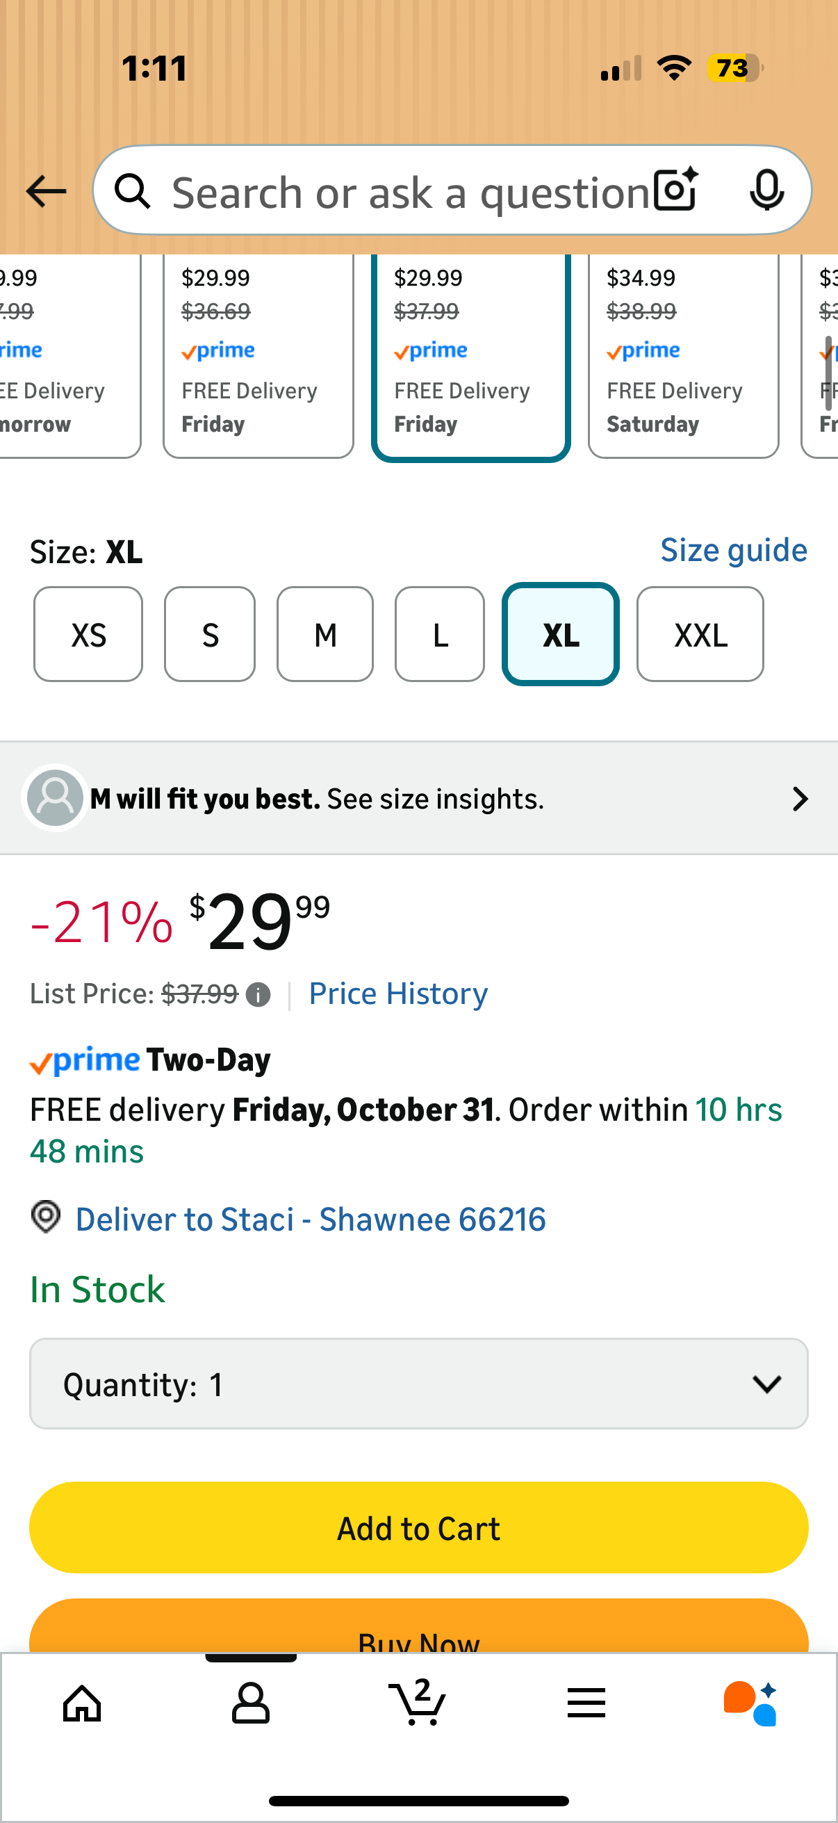
Task: Select size XXL option
Action: (x=700, y=634)
